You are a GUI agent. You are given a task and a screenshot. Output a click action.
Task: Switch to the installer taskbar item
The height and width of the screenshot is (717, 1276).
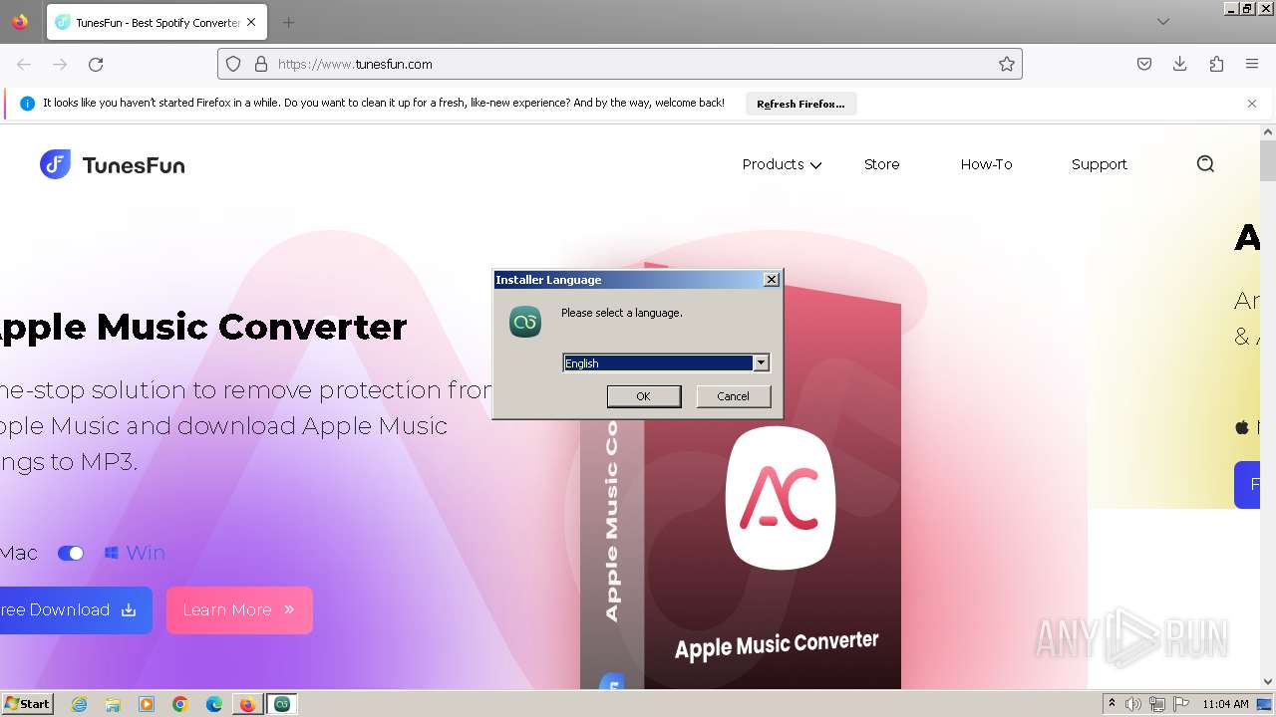(282, 704)
